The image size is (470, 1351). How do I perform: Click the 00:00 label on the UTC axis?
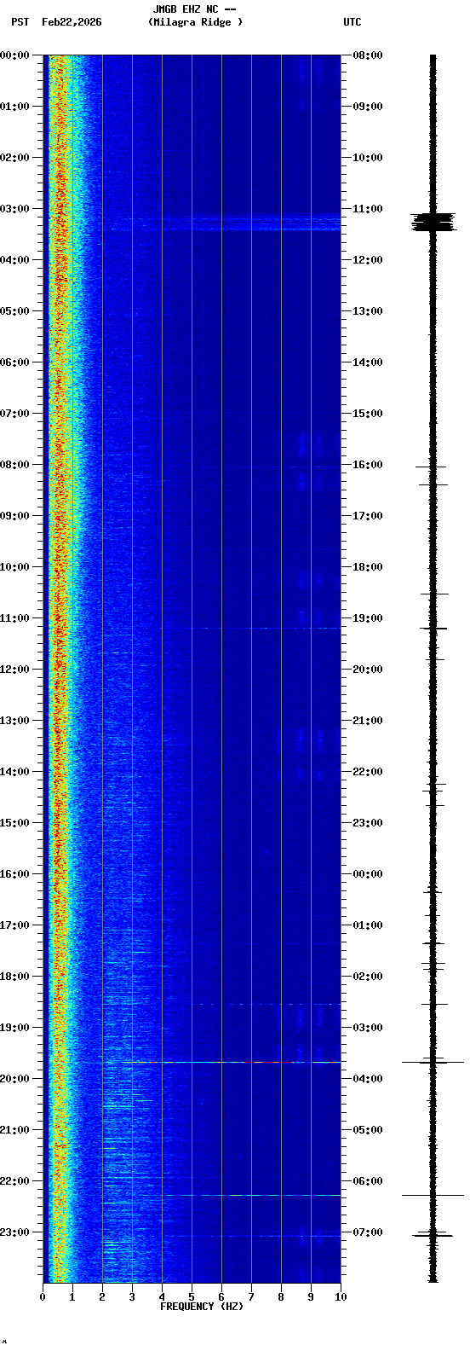click(x=368, y=874)
